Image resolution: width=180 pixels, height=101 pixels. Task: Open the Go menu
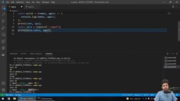pos(33,2)
